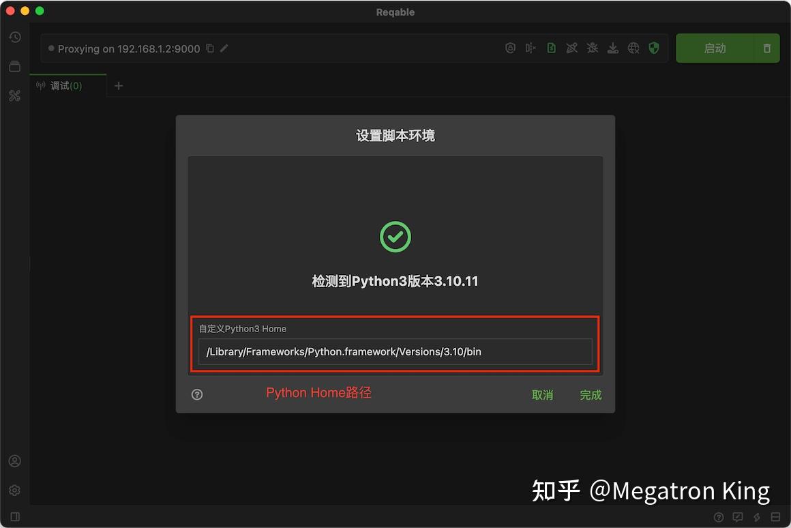Toggle the green SSL shield icon
The image size is (791, 528).
pyautogui.click(x=654, y=48)
